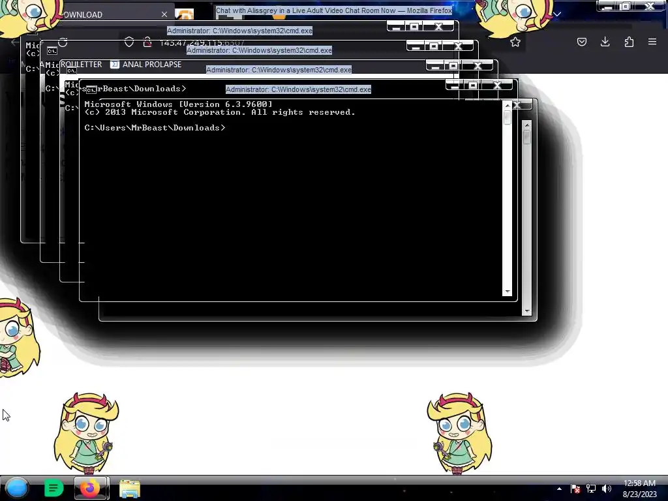Screen dimensions: 668x501
Task: Maximize the rearmost cmd window
Action: [414, 26]
